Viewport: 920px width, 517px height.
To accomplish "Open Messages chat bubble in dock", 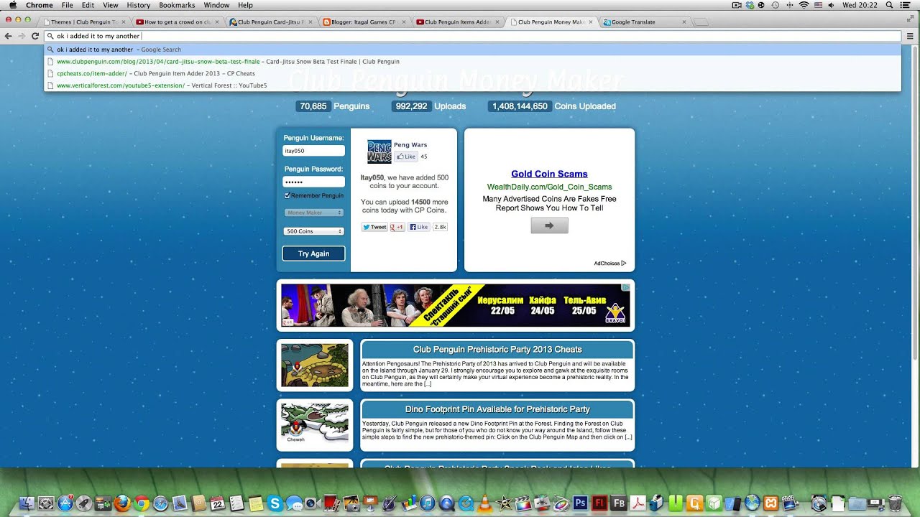I will point(294,503).
